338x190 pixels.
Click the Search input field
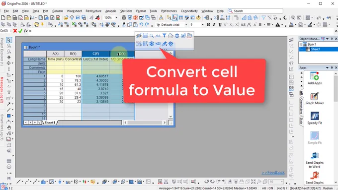tap(255, 11)
